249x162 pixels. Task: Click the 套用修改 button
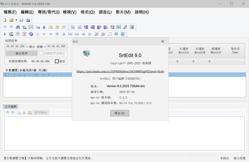click(41, 113)
